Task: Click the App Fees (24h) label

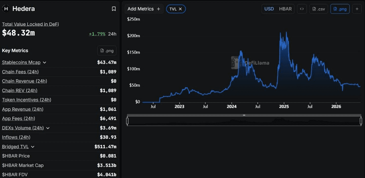Action: 19,118
